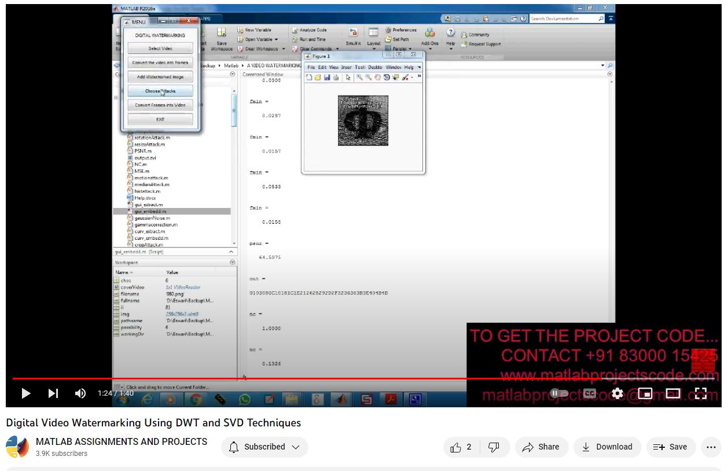The width and height of the screenshot is (728, 471).
Task: Save the video to a playlist
Action: click(x=670, y=447)
